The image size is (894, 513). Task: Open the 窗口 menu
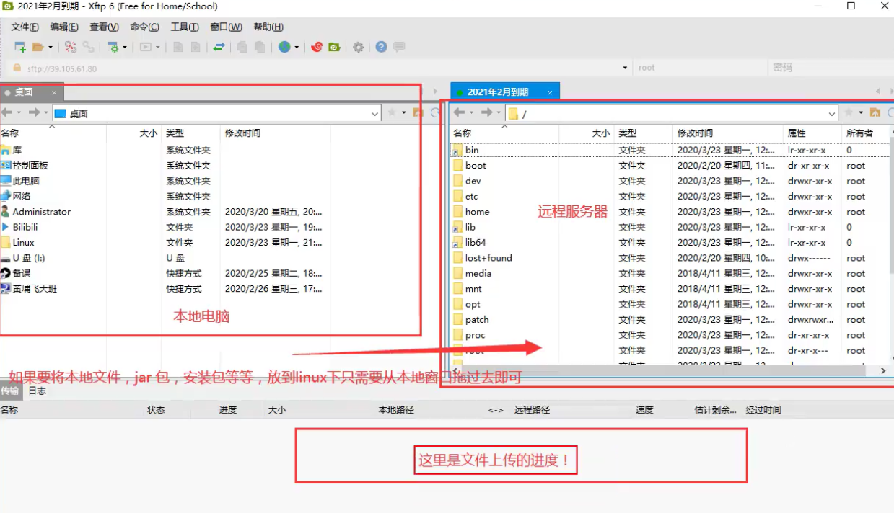[226, 27]
